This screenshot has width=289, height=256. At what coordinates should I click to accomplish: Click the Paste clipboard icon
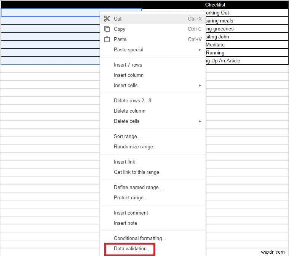click(107, 39)
